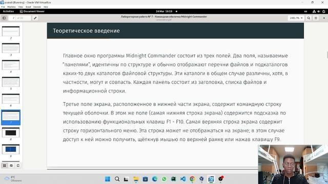This screenshot has height=184, width=328.
Task: Open the Document Viewer hamburger menu
Action: (316, 18)
